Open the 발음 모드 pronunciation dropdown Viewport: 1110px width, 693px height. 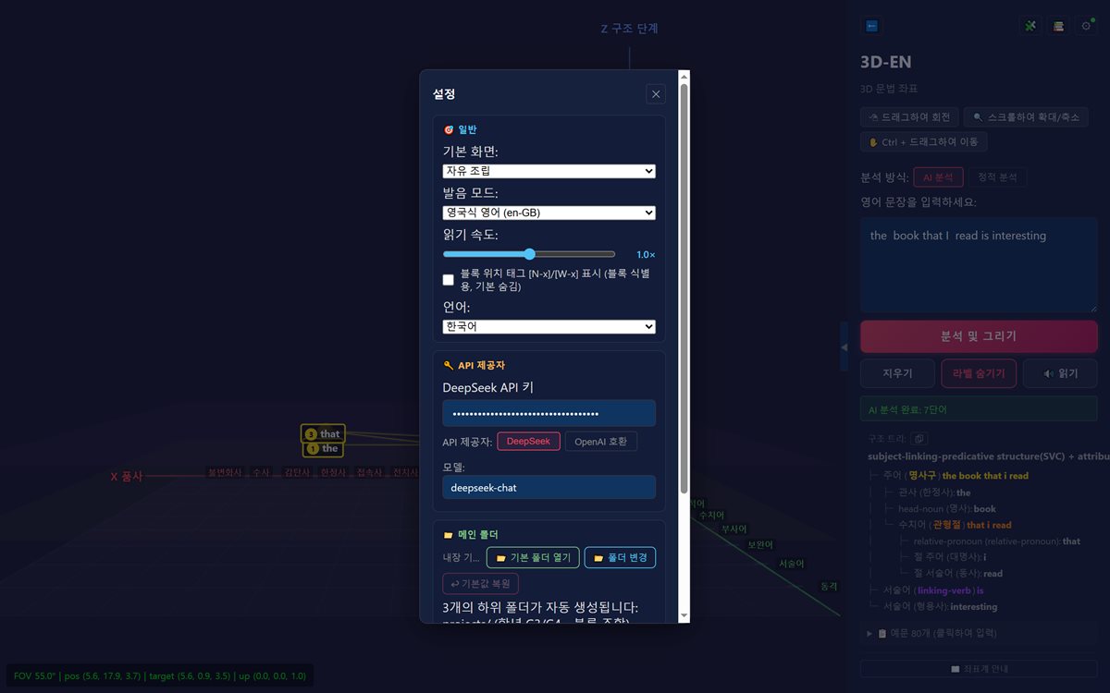pyautogui.click(x=549, y=213)
